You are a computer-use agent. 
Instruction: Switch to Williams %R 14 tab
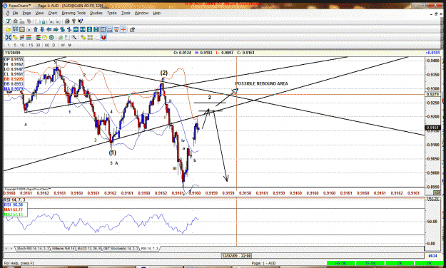click(x=63, y=248)
